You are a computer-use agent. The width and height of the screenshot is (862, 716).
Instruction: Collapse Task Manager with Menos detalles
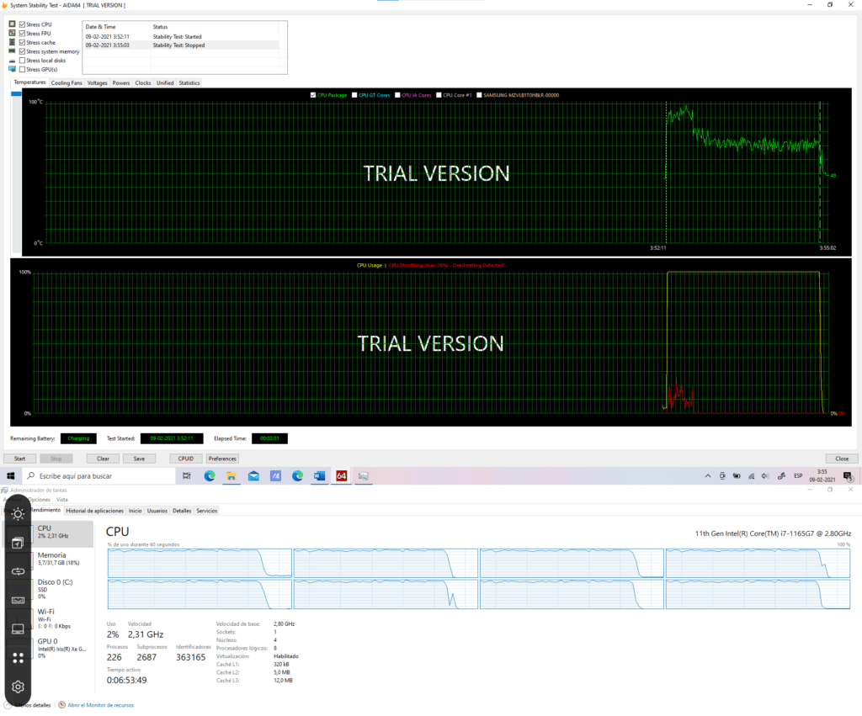[x=34, y=705]
